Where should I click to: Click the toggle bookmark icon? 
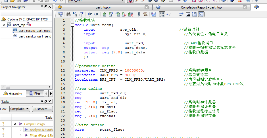pyautogui.click(x=105, y=14)
